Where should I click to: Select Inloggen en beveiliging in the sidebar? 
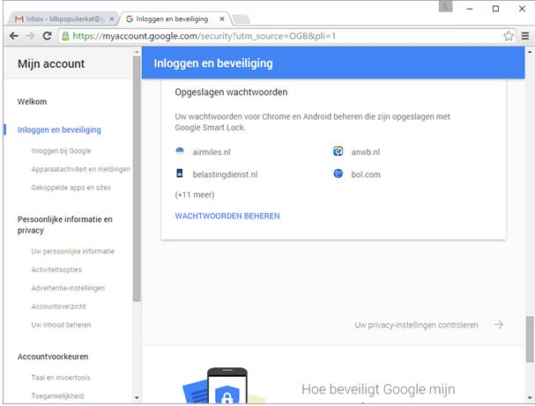(x=59, y=129)
